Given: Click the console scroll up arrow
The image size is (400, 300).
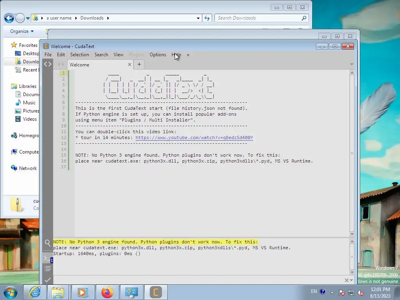Looking at the screenshot, I should pos(352,241).
